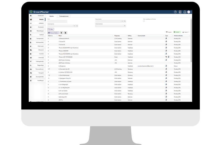Screen dimensions: 219x145
Task: Click the Filter search button
Action: click(x=51, y=29)
